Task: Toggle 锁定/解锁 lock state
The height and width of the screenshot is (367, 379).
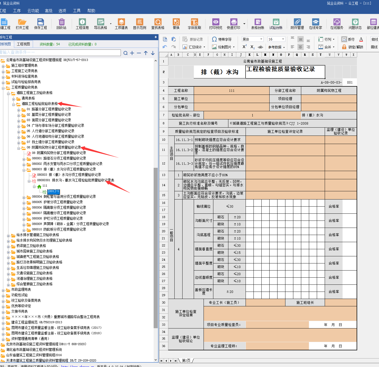Action: coord(352,47)
